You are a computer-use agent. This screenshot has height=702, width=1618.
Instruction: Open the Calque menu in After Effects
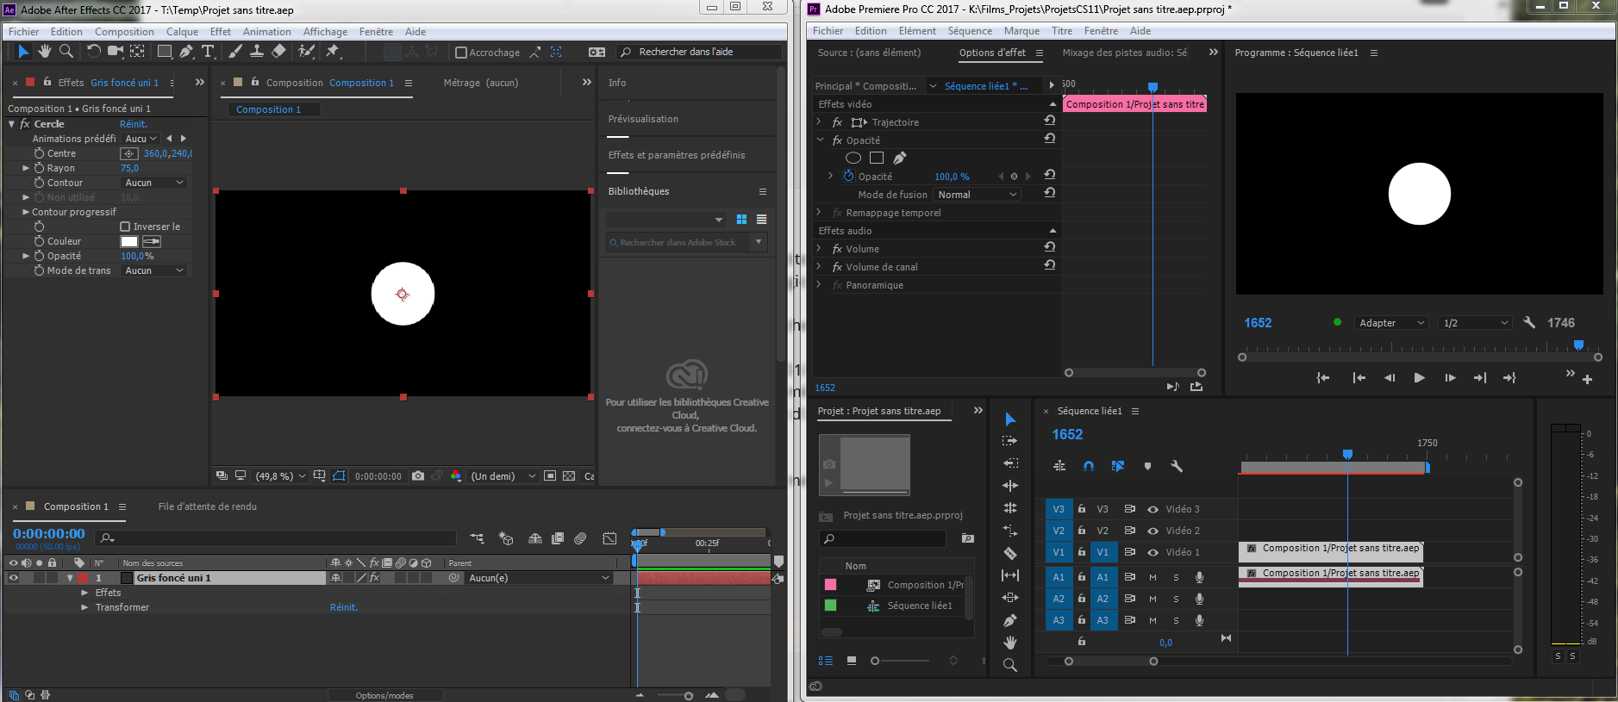pos(182,32)
